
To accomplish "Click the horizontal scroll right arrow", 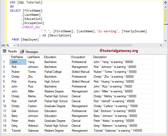I will (x=161, y=45).
